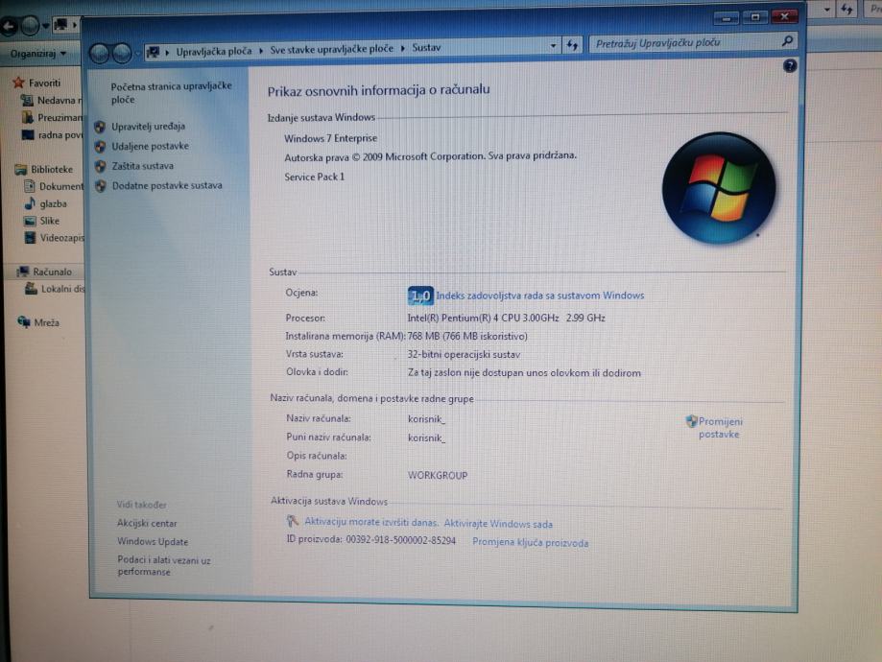Click Explorer window Forward button
This screenshot has width=882, height=662.
30,26
